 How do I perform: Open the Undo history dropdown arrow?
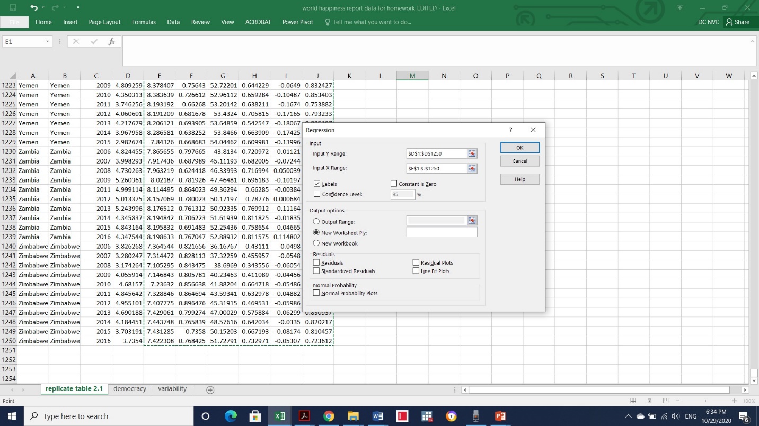point(43,8)
